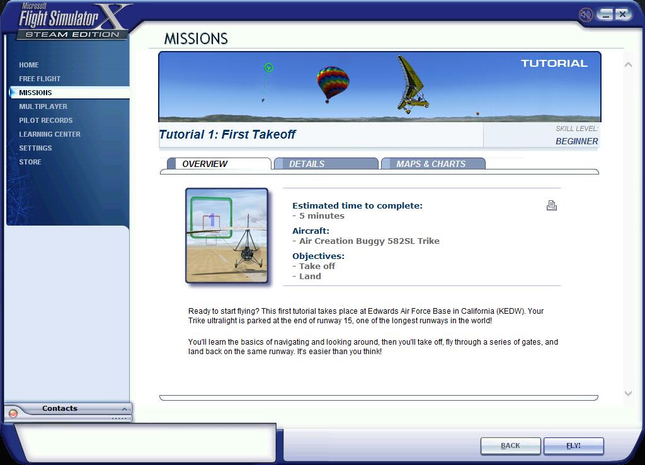This screenshot has height=465, width=645.
Task: Switch to the OVERVIEW tab
Action: [219, 164]
